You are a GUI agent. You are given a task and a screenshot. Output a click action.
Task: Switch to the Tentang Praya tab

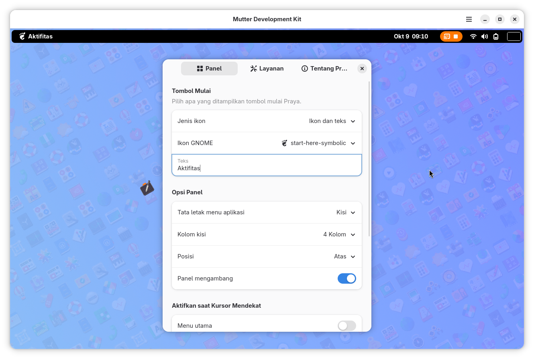[x=324, y=69]
